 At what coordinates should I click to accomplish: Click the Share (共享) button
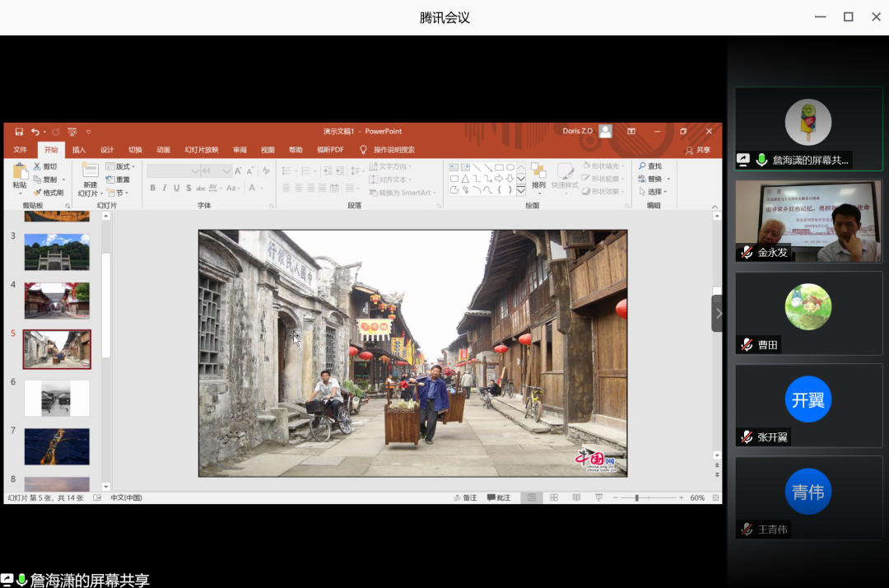[x=698, y=150]
